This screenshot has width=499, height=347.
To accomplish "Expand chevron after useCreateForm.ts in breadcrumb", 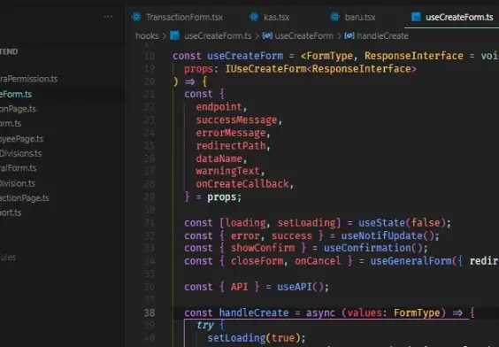I will point(257,36).
